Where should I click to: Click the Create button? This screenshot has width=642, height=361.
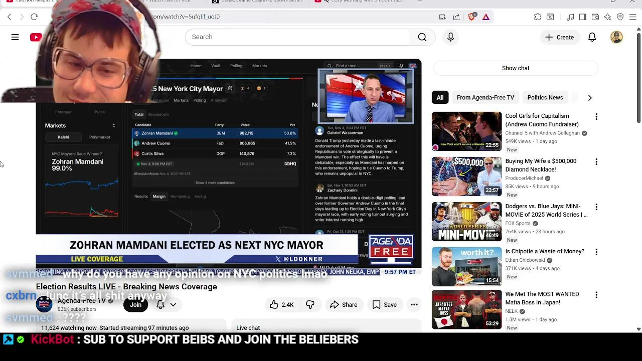click(559, 37)
